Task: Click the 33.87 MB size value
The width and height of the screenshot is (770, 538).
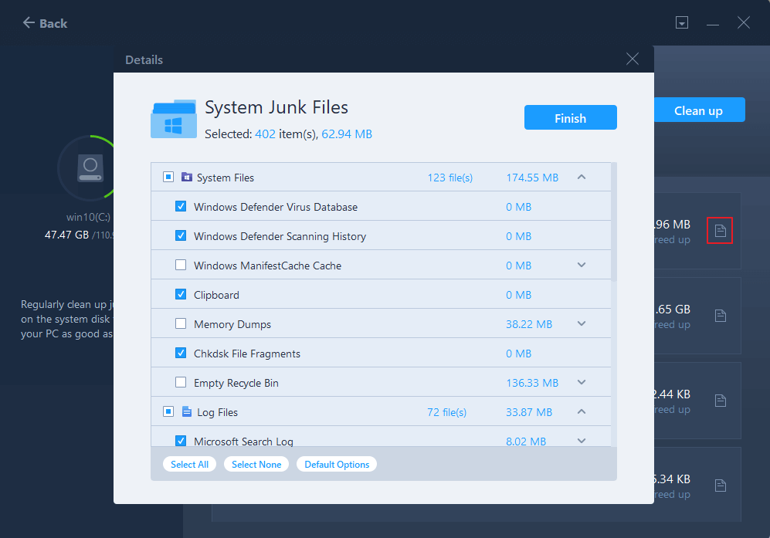Action: 529,412
